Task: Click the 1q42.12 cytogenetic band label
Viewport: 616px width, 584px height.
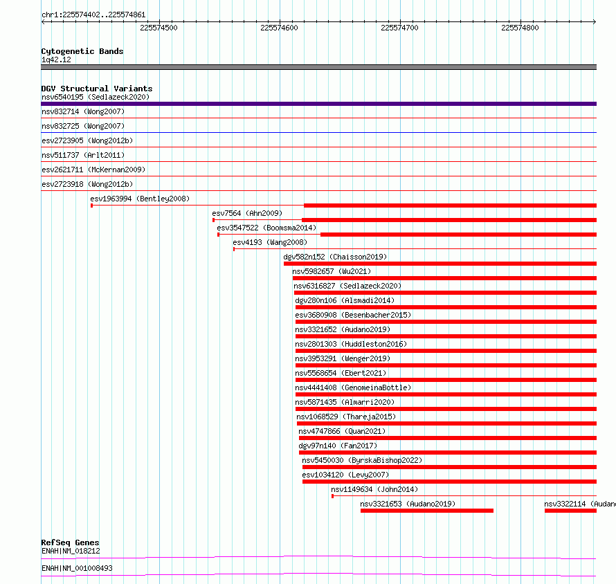Action: pos(56,60)
